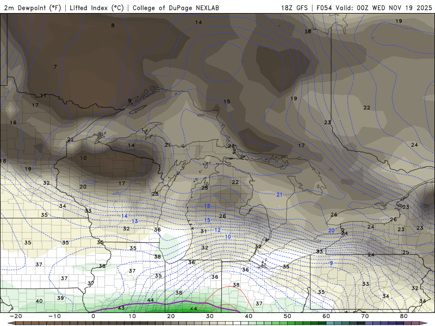Click the 50 label on color scale

pyautogui.click(x=288, y=316)
